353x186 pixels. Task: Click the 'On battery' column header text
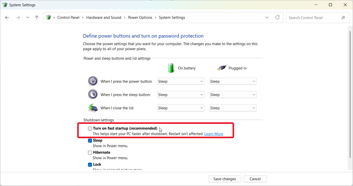pyautogui.click(x=186, y=68)
